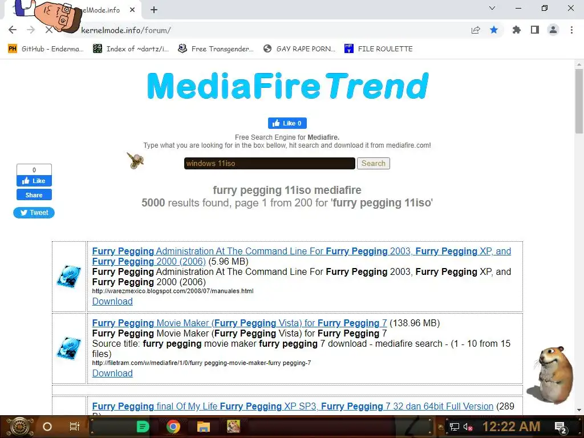
Task: Open the extensions puzzle icon
Action: 516,30
